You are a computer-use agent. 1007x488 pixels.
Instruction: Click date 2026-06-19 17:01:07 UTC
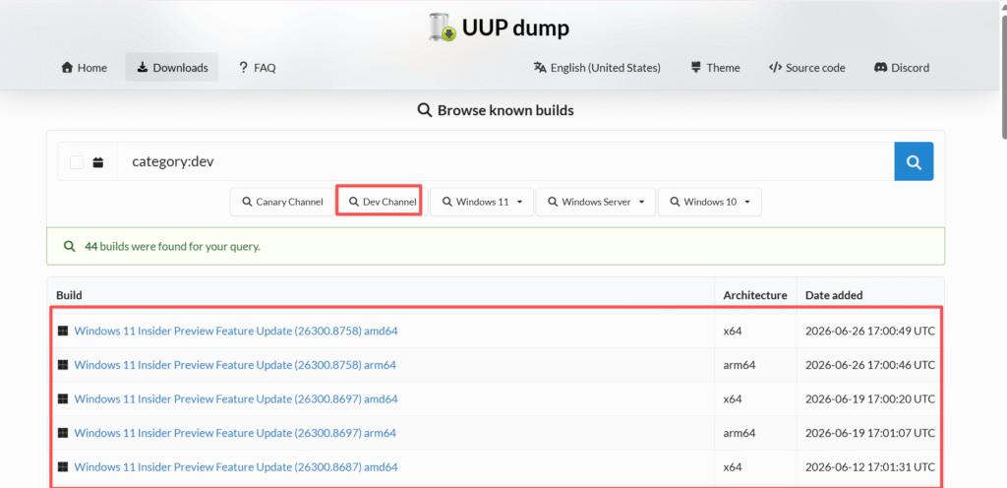869,433
